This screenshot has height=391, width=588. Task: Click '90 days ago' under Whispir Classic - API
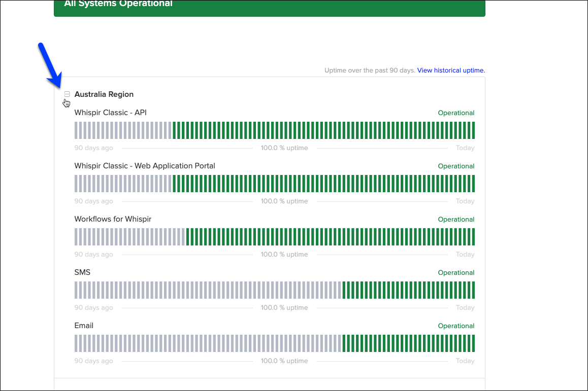[93, 148]
